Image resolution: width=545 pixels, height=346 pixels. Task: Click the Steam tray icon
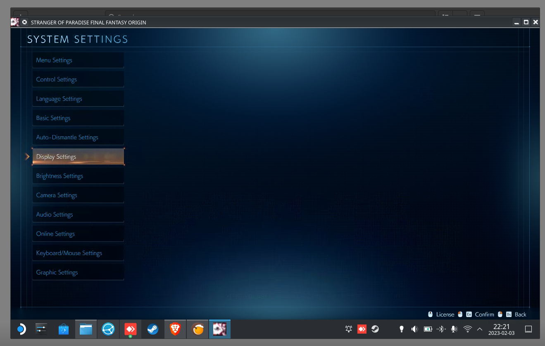point(375,329)
